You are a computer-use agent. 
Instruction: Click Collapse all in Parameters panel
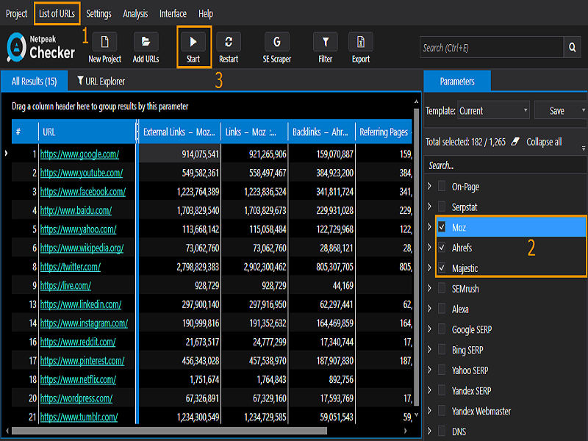(x=544, y=142)
